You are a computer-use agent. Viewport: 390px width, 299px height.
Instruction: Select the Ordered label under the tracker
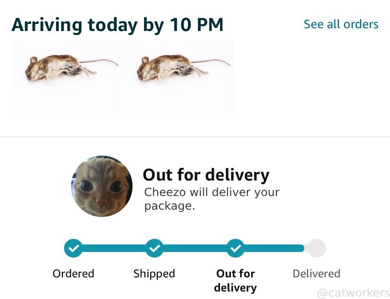pos(73,274)
